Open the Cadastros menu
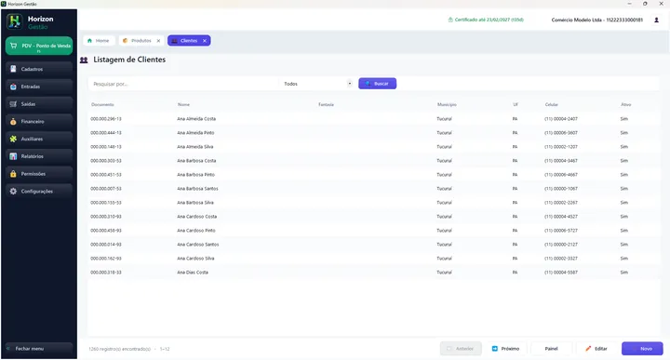670x360 pixels. coord(39,69)
